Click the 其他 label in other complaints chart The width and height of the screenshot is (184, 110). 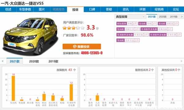click(x=172, y=103)
